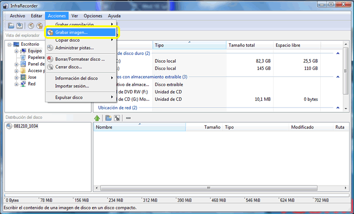Choose Grabar imagen... from the Acciones menu

pos(71,32)
